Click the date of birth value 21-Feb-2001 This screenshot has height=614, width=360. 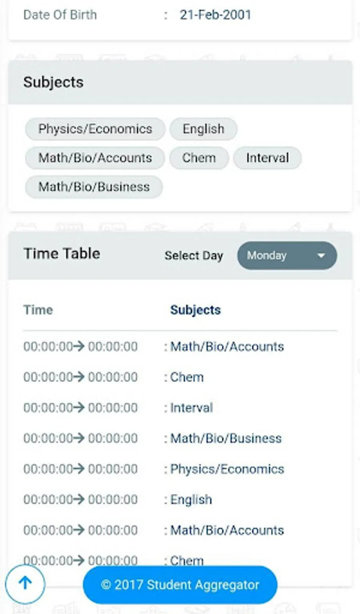tap(215, 15)
